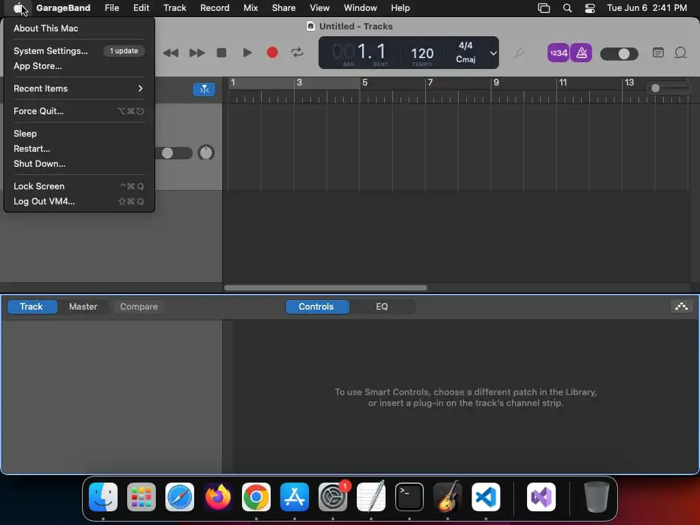Select Lock Screen in the Apple menu
This screenshot has height=525, width=700.
click(x=79, y=186)
